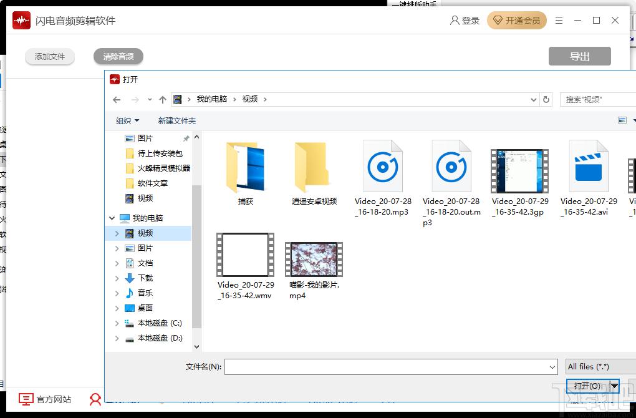Select file Video_20-07-29_16-35-42.avi

[588, 178]
